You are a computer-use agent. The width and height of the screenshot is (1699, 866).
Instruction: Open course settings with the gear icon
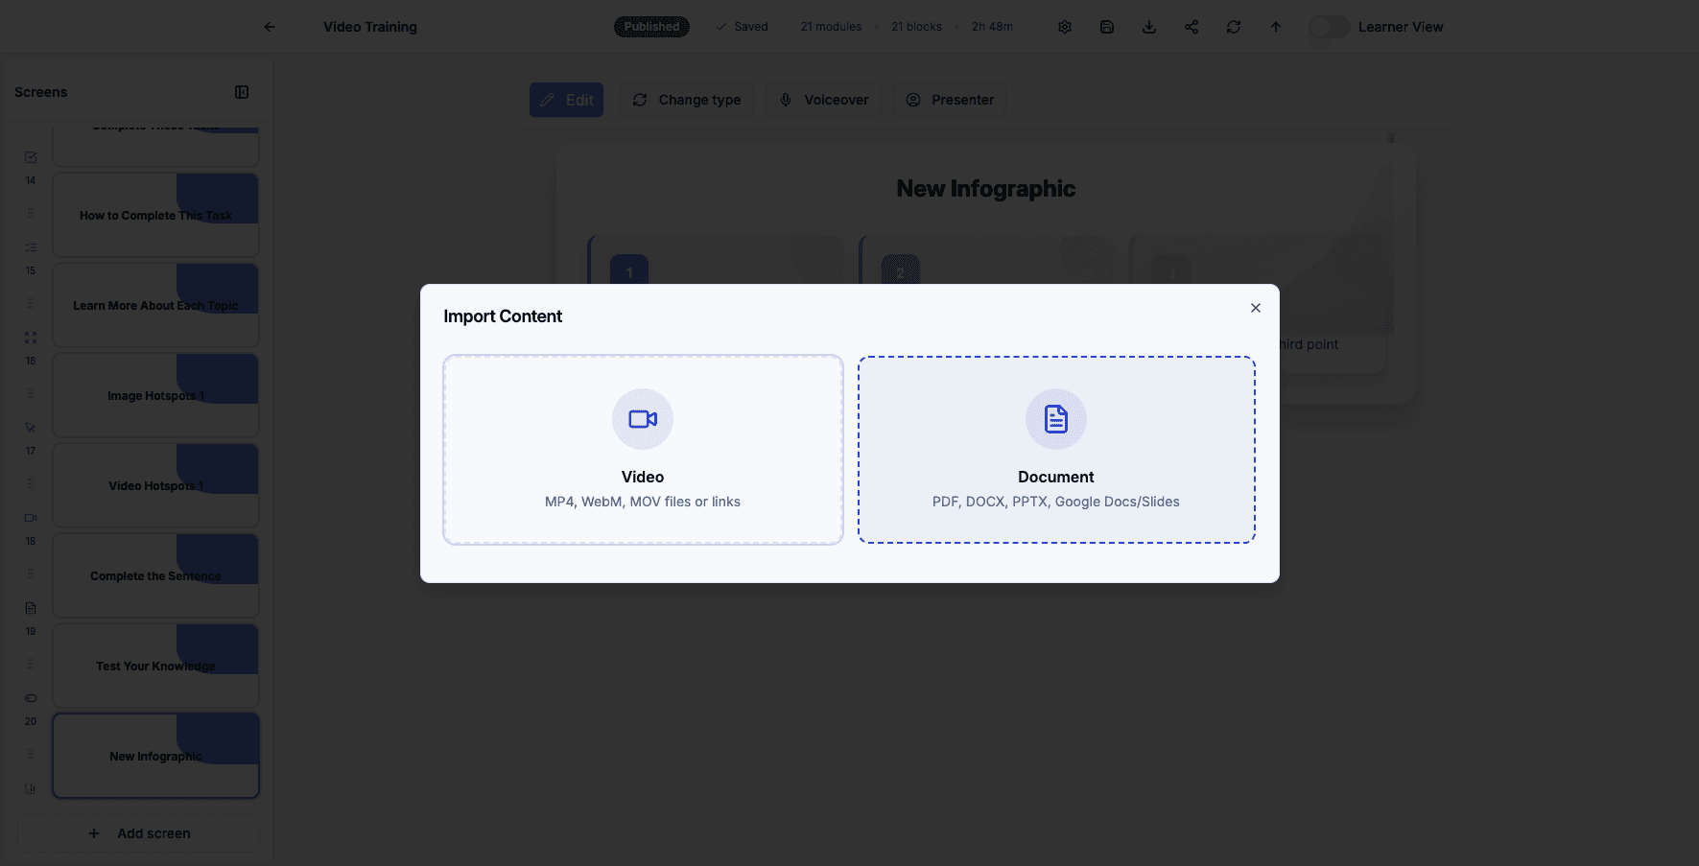1065,26
